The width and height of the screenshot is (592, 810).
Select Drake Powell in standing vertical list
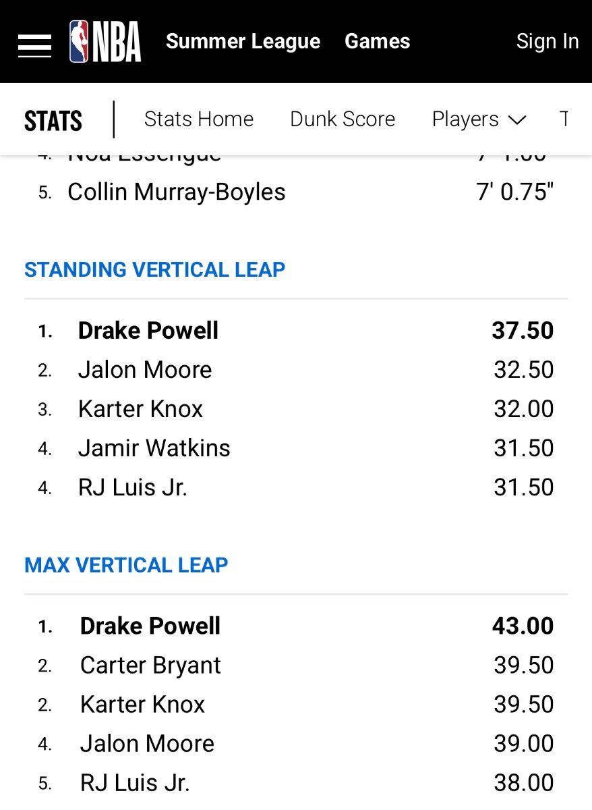pos(148,331)
